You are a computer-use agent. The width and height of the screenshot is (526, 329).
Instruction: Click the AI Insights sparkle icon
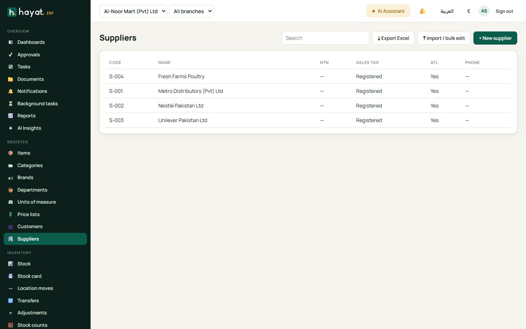[11, 128]
